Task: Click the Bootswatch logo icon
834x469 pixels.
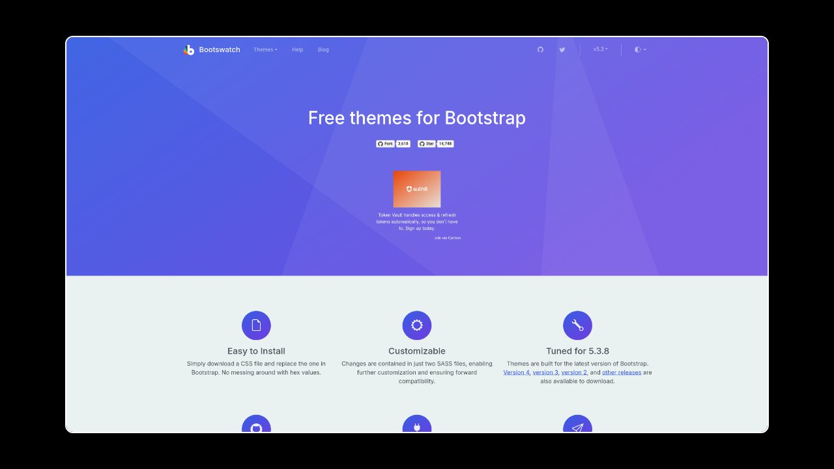Action: 189,50
